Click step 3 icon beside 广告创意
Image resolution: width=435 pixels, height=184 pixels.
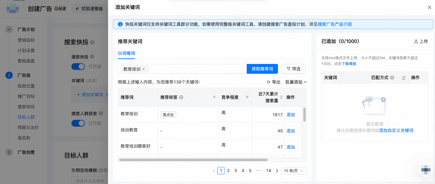tap(9, 152)
